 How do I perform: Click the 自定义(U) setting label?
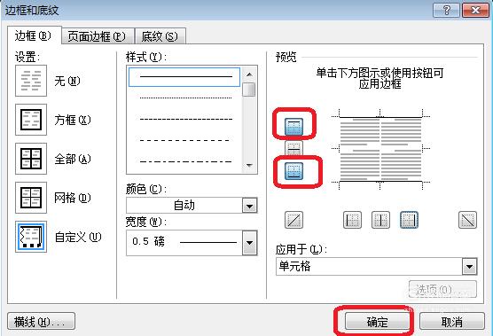click(x=78, y=237)
